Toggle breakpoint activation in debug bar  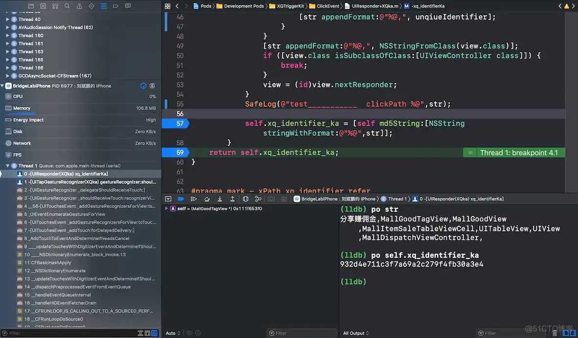click(x=181, y=199)
